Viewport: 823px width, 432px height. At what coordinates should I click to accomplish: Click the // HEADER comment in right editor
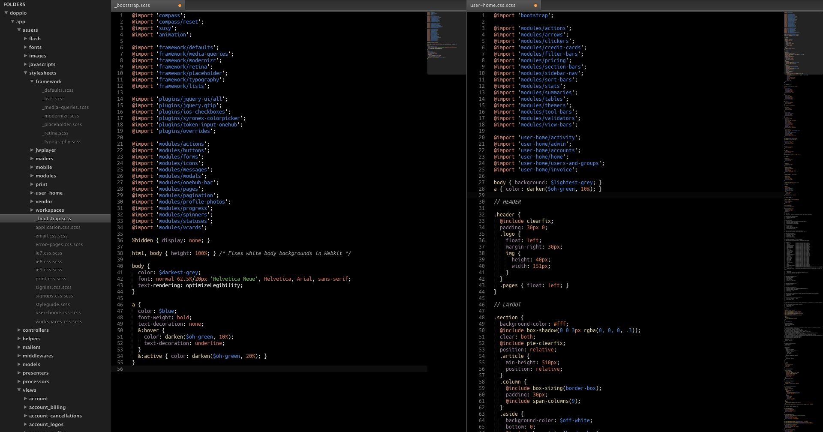[x=508, y=202]
